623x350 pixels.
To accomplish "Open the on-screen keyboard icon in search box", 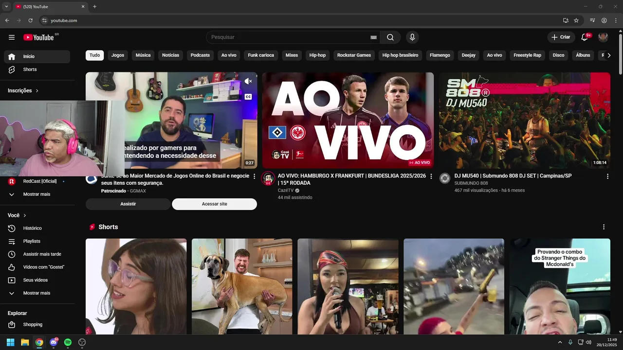I will tap(373, 37).
